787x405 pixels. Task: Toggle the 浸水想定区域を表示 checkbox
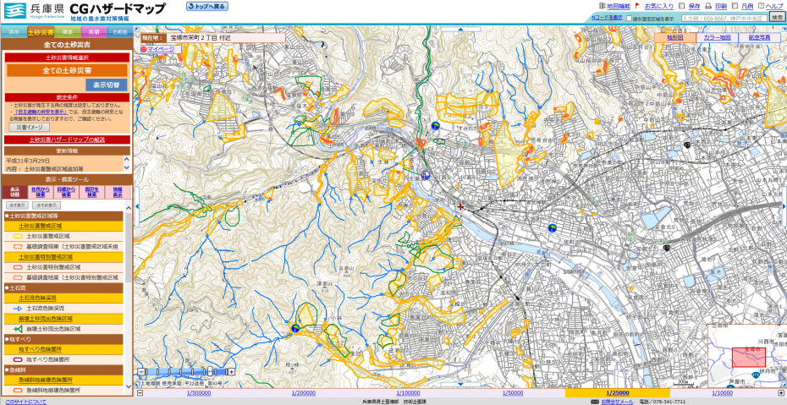coord(630,18)
